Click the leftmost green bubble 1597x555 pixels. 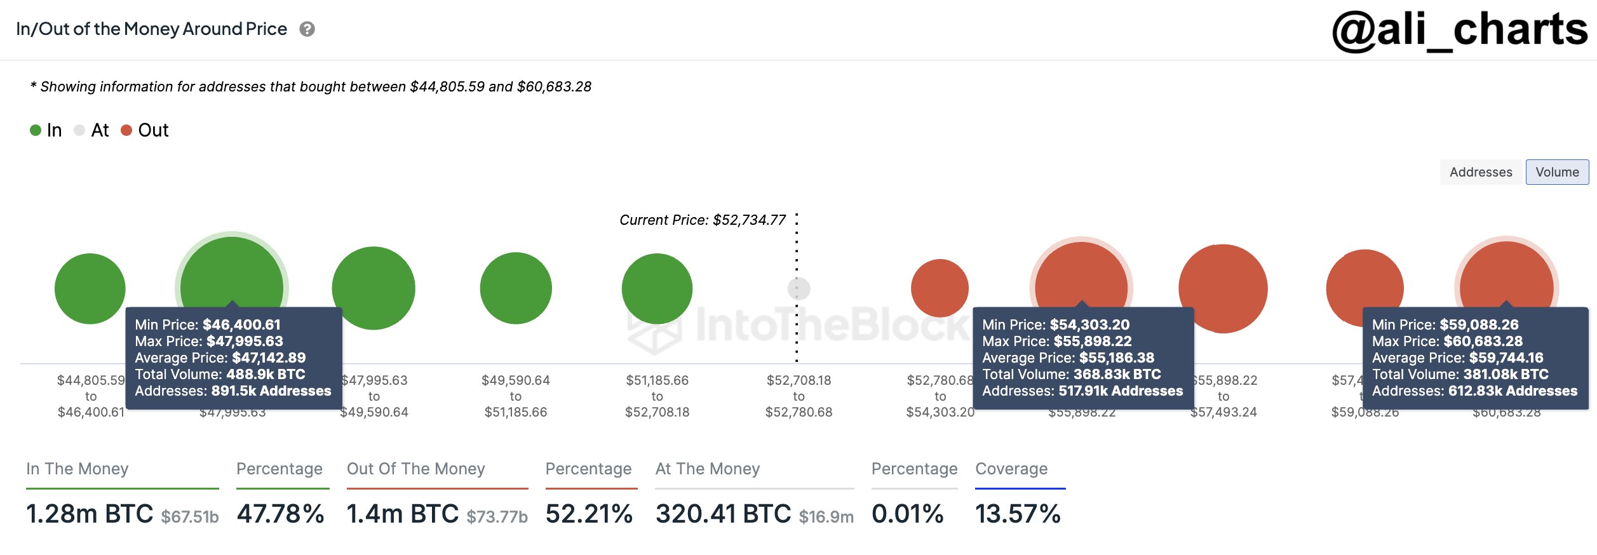pyautogui.click(x=90, y=288)
